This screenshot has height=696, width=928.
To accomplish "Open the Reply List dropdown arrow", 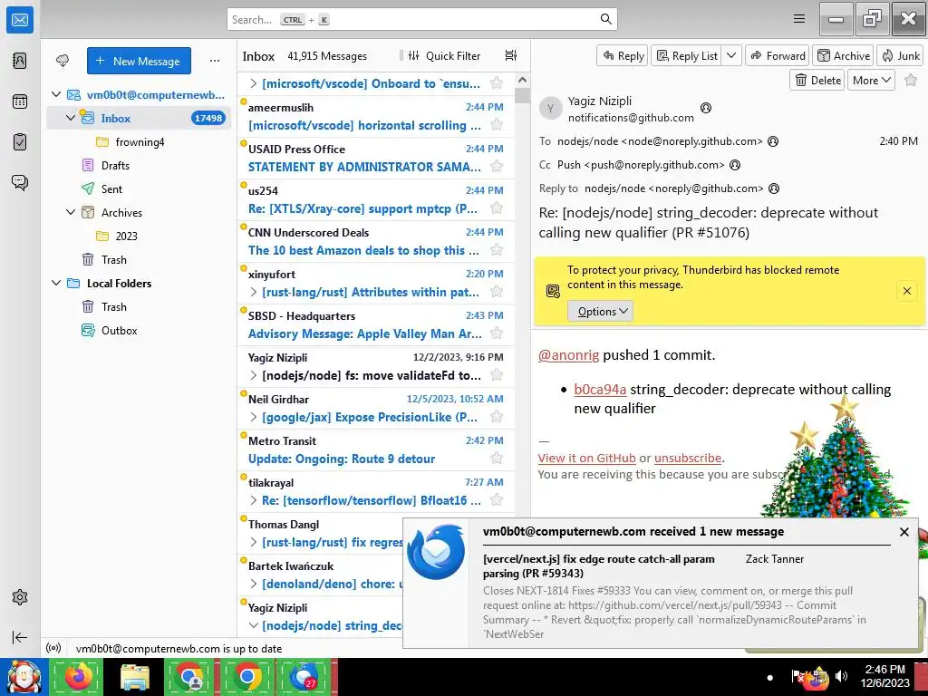I will pyautogui.click(x=731, y=55).
